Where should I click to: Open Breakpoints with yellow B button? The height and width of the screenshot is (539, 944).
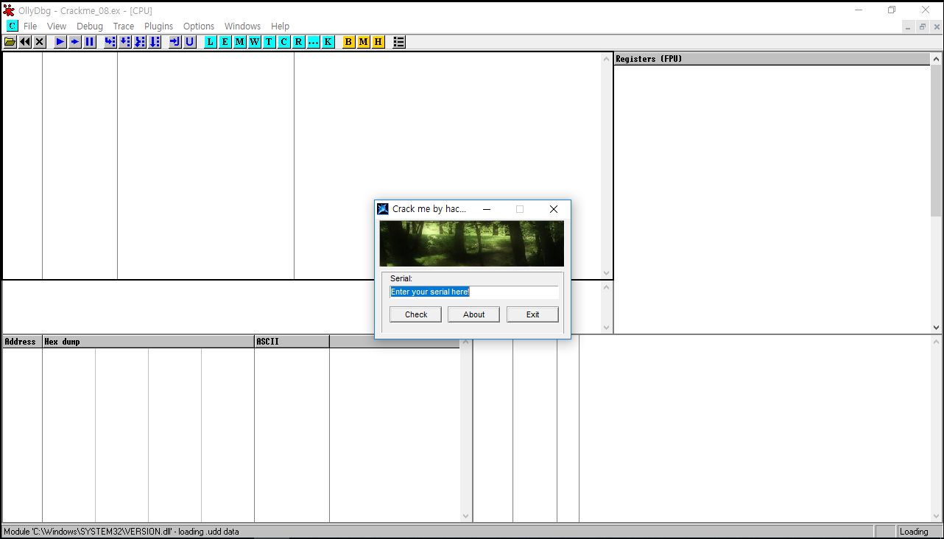[349, 42]
